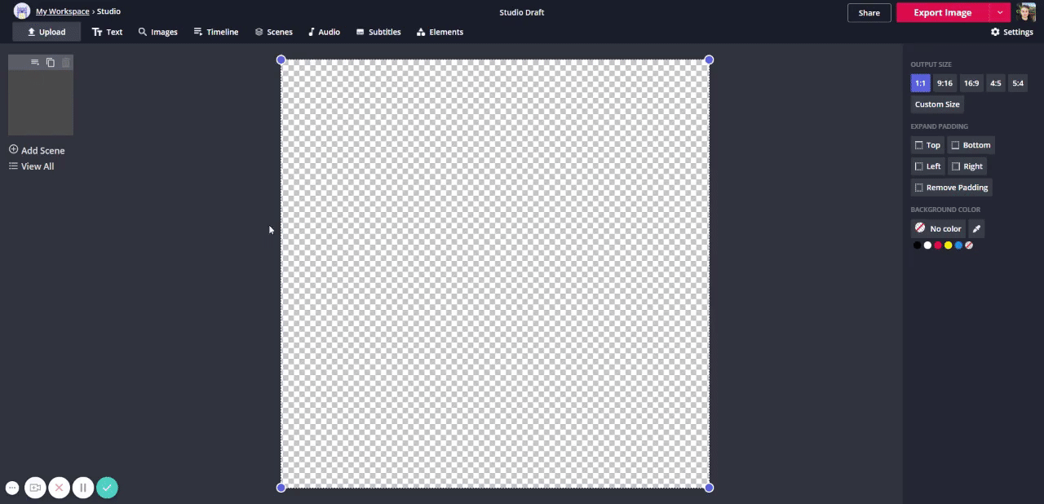Click the Share button
This screenshot has height=504, width=1044.
(869, 12)
